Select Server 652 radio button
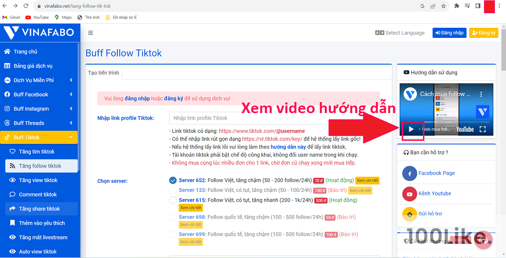Screen dimensions: 506x258 click(x=173, y=180)
